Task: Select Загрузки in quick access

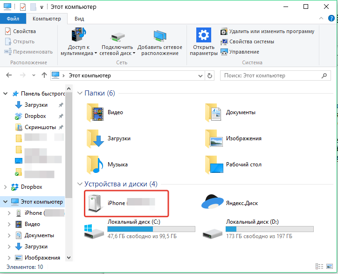Action: 36,105
